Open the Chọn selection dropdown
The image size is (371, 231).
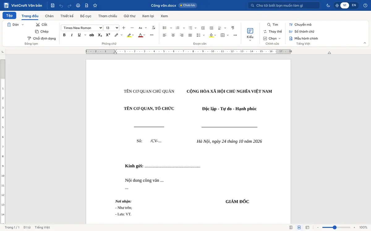pos(272,38)
